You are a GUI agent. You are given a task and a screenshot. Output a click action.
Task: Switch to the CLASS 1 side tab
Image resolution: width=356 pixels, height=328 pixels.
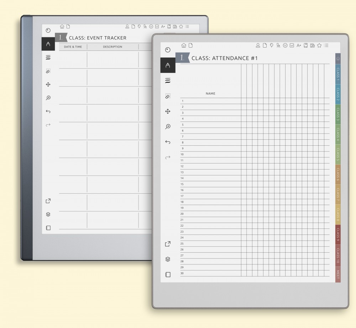pos(338,74)
